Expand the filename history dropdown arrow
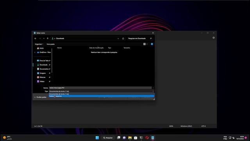This screenshot has width=250, height=141. click(153, 88)
